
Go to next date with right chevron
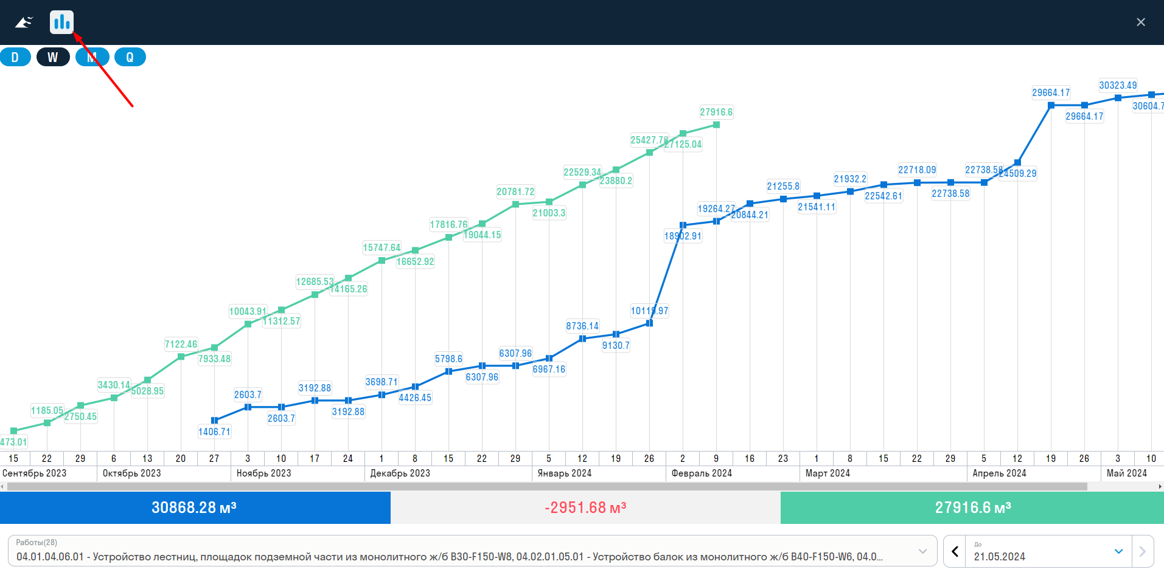click(1142, 551)
